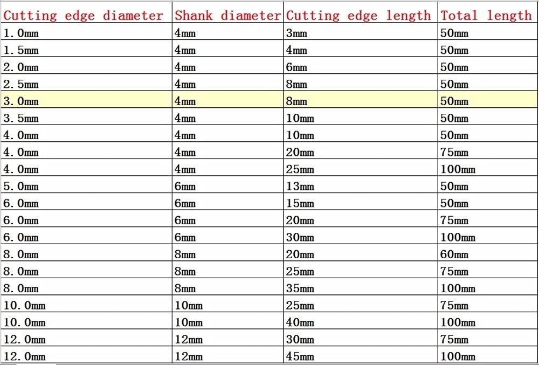This screenshot has width=539, height=365.
Task: Select the Shank diameter column header
Action: tap(228, 16)
